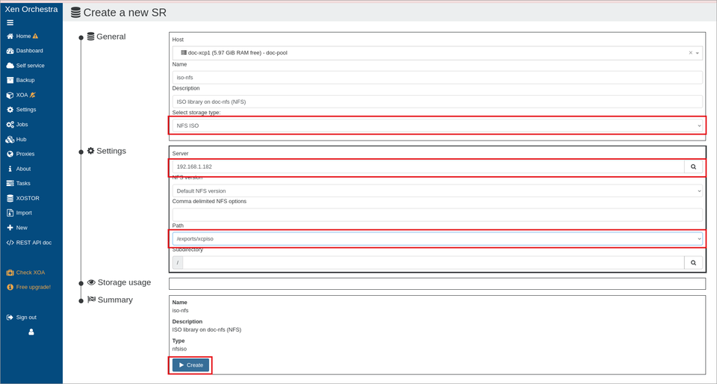Image resolution: width=717 pixels, height=384 pixels.
Task: Click the comma delimited NFS options field
Action: coord(437,215)
